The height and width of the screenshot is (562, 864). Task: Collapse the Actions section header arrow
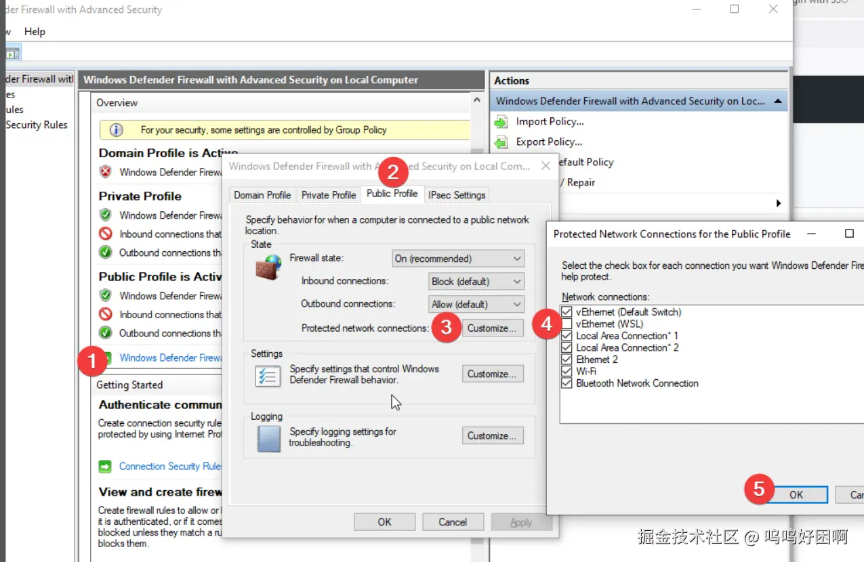pyautogui.click(x=778, y=102)
